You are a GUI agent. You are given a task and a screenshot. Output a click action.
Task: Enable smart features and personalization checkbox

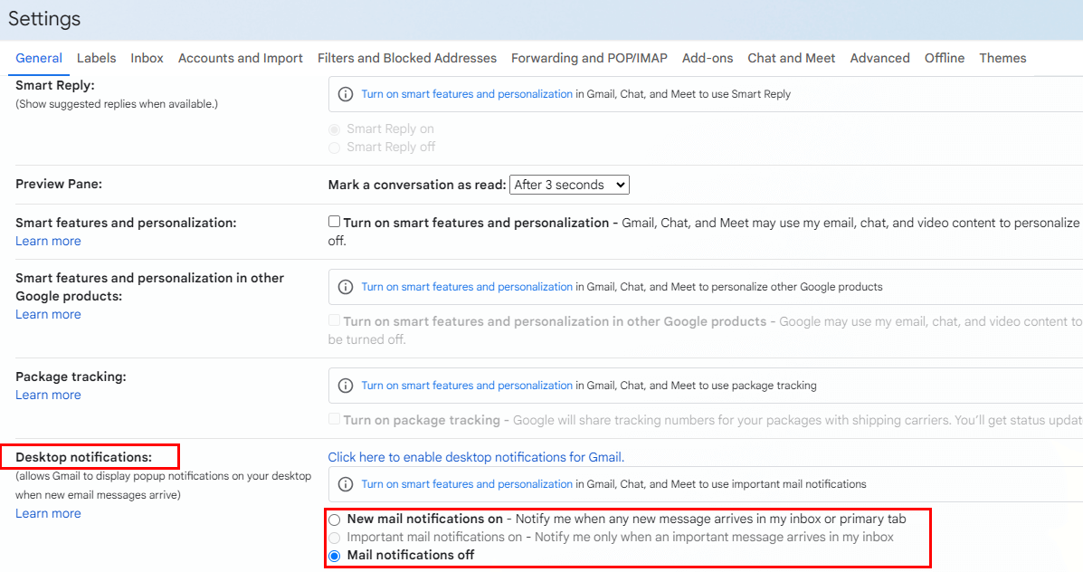335,222
